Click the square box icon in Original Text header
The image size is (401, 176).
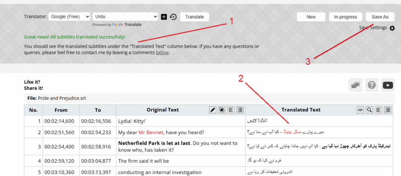pos(222,110)
